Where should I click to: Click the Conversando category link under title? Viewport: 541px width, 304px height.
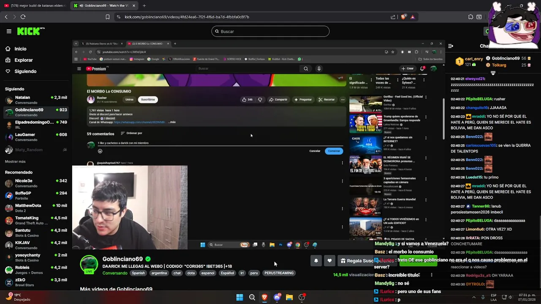(115, 273)
